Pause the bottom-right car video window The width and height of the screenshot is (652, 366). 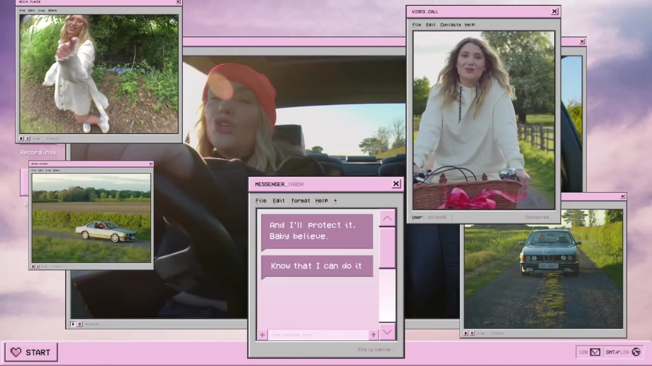pyautogui.click(x=472, y=333)
